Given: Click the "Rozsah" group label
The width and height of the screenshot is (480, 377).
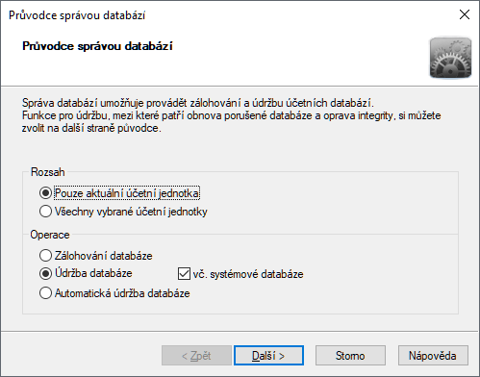Looking at the screenshot, I should tap(48, 172).
